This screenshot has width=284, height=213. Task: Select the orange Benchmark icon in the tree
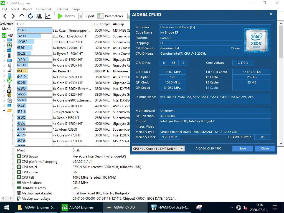[9, 110]
